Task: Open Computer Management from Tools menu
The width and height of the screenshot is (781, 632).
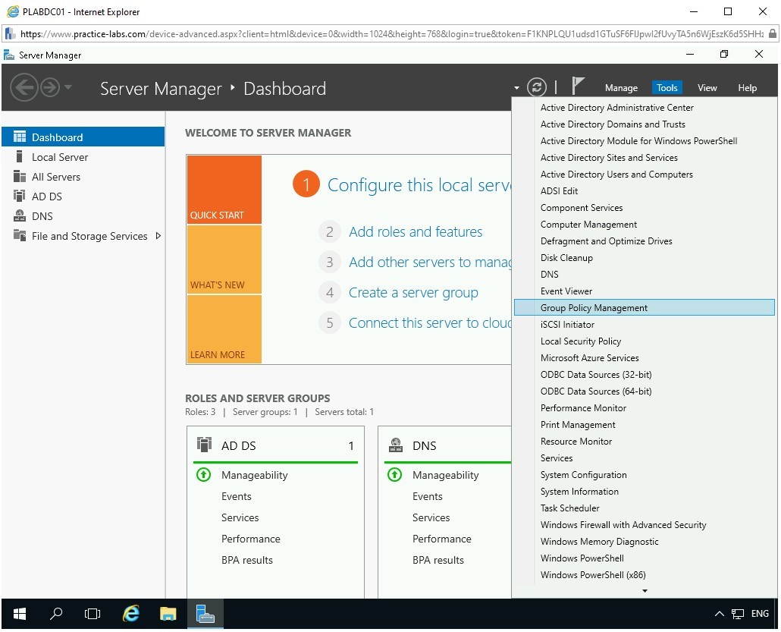Action: 644,225
